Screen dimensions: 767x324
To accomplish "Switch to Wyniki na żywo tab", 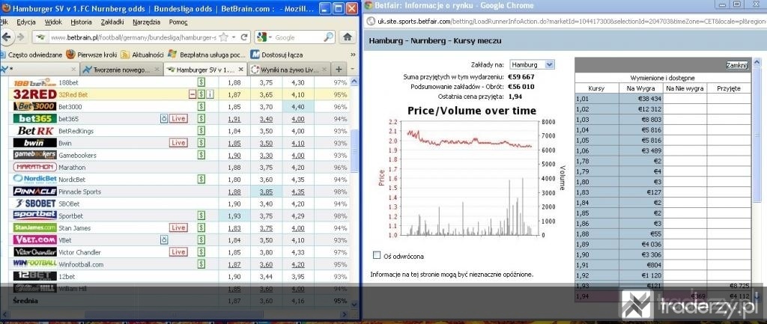I will [x=288, y=70].
